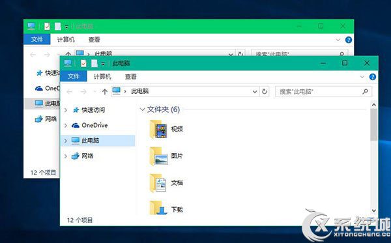The width and height of the screenshot is (391, 243).
Task: Click the back window help question-mark icon
Action: point(349,40)
